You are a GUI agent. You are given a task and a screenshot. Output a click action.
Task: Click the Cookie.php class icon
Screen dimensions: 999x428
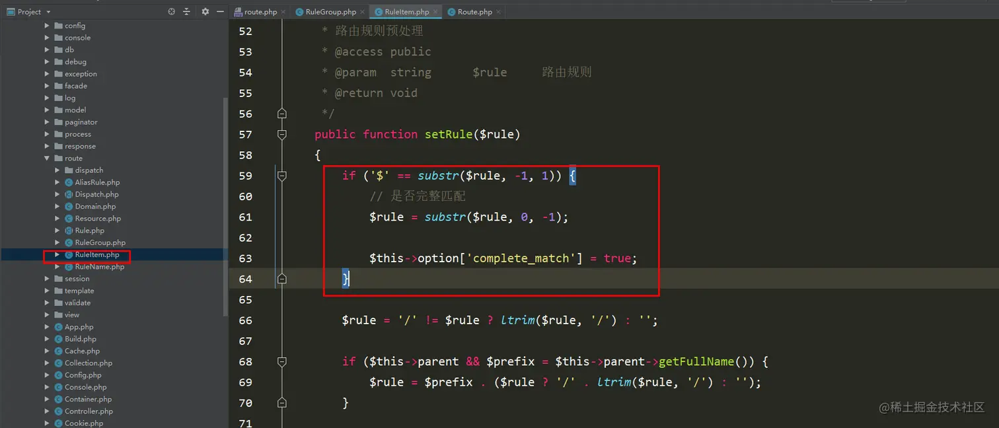(58, 423)
